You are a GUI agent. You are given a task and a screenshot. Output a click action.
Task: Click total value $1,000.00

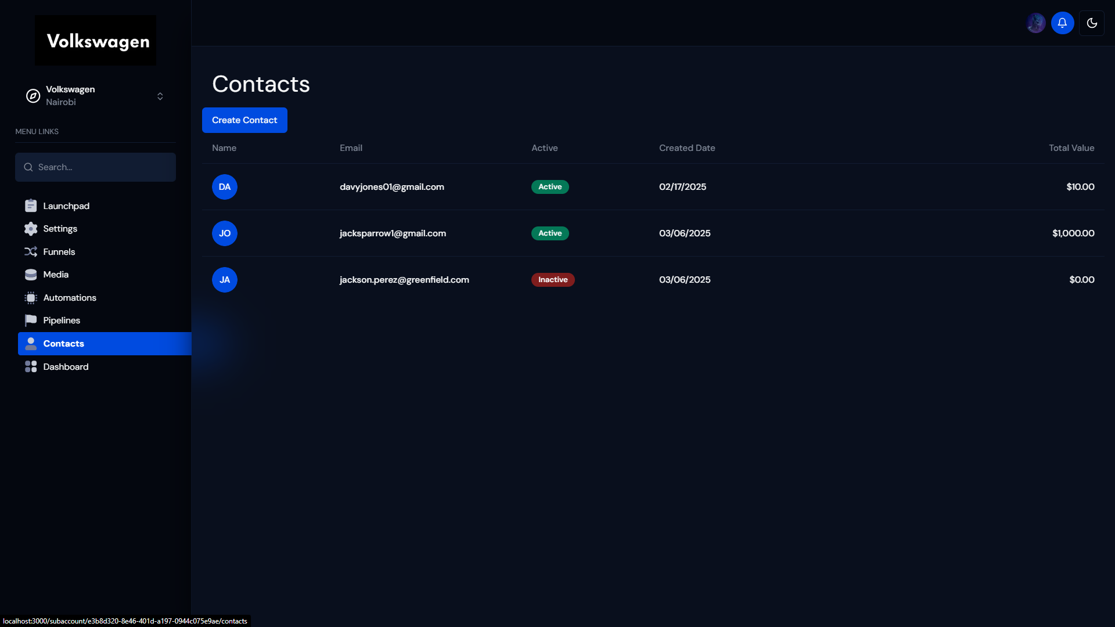pyautogui.click(x=1073, y=233)
